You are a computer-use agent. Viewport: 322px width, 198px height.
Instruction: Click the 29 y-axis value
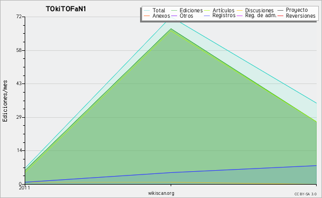point(19,117)
